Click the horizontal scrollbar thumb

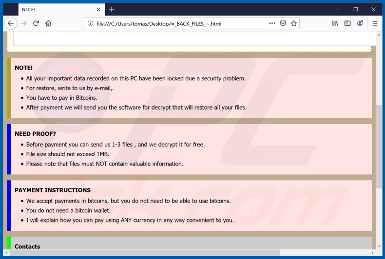click(144, 253)
